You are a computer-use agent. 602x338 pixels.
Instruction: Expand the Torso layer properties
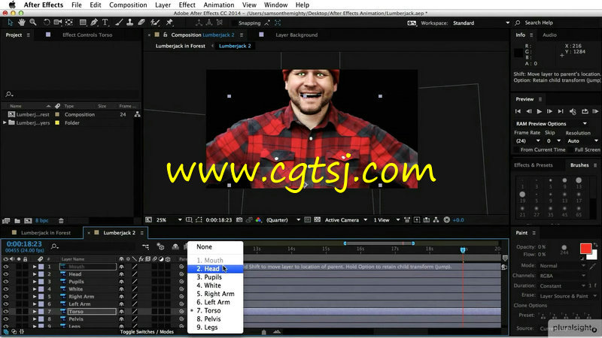tap(35, 312)
